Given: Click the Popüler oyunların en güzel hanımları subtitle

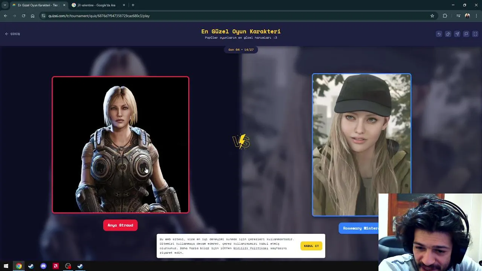Looking at the screenshot, I should (241, 38).
